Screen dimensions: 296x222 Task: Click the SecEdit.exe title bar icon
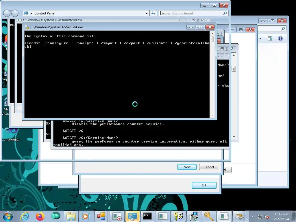[27, 27]
